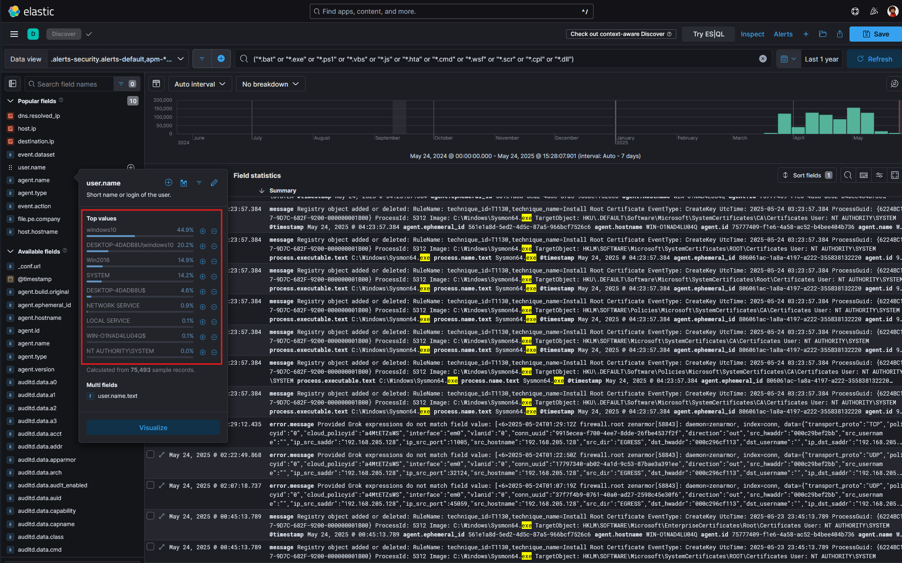Collapse the Available fields section

10,251
